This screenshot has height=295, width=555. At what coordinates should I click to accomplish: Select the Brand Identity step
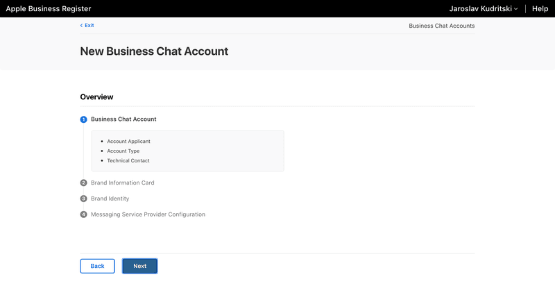pos(110,199)
